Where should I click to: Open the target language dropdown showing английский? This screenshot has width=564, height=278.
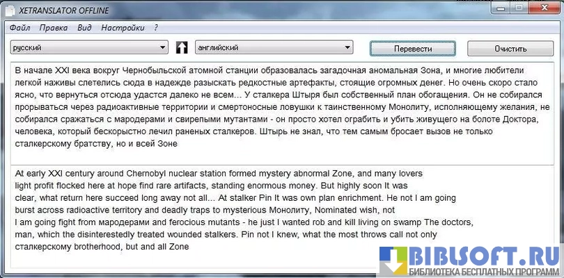coord(347,48)
